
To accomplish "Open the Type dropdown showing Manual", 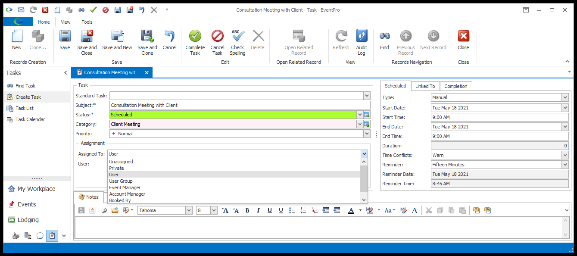I will (565, 97).
